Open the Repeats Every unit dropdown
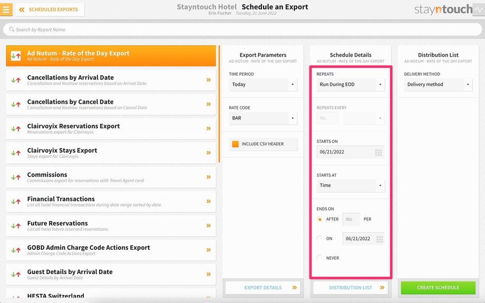 (364, 118)
